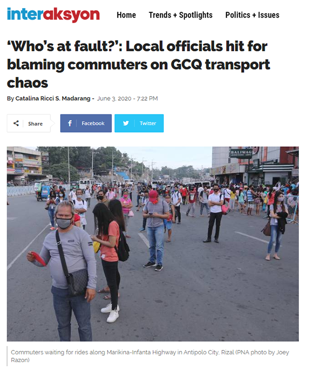Open the Home menu item

[126, 15]
